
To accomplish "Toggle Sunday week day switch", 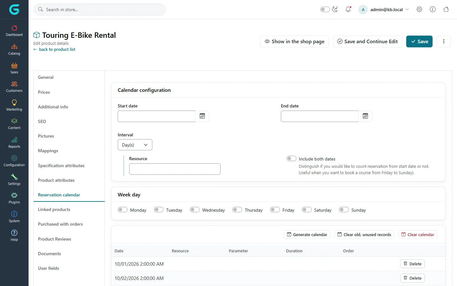I will point(344,210).
